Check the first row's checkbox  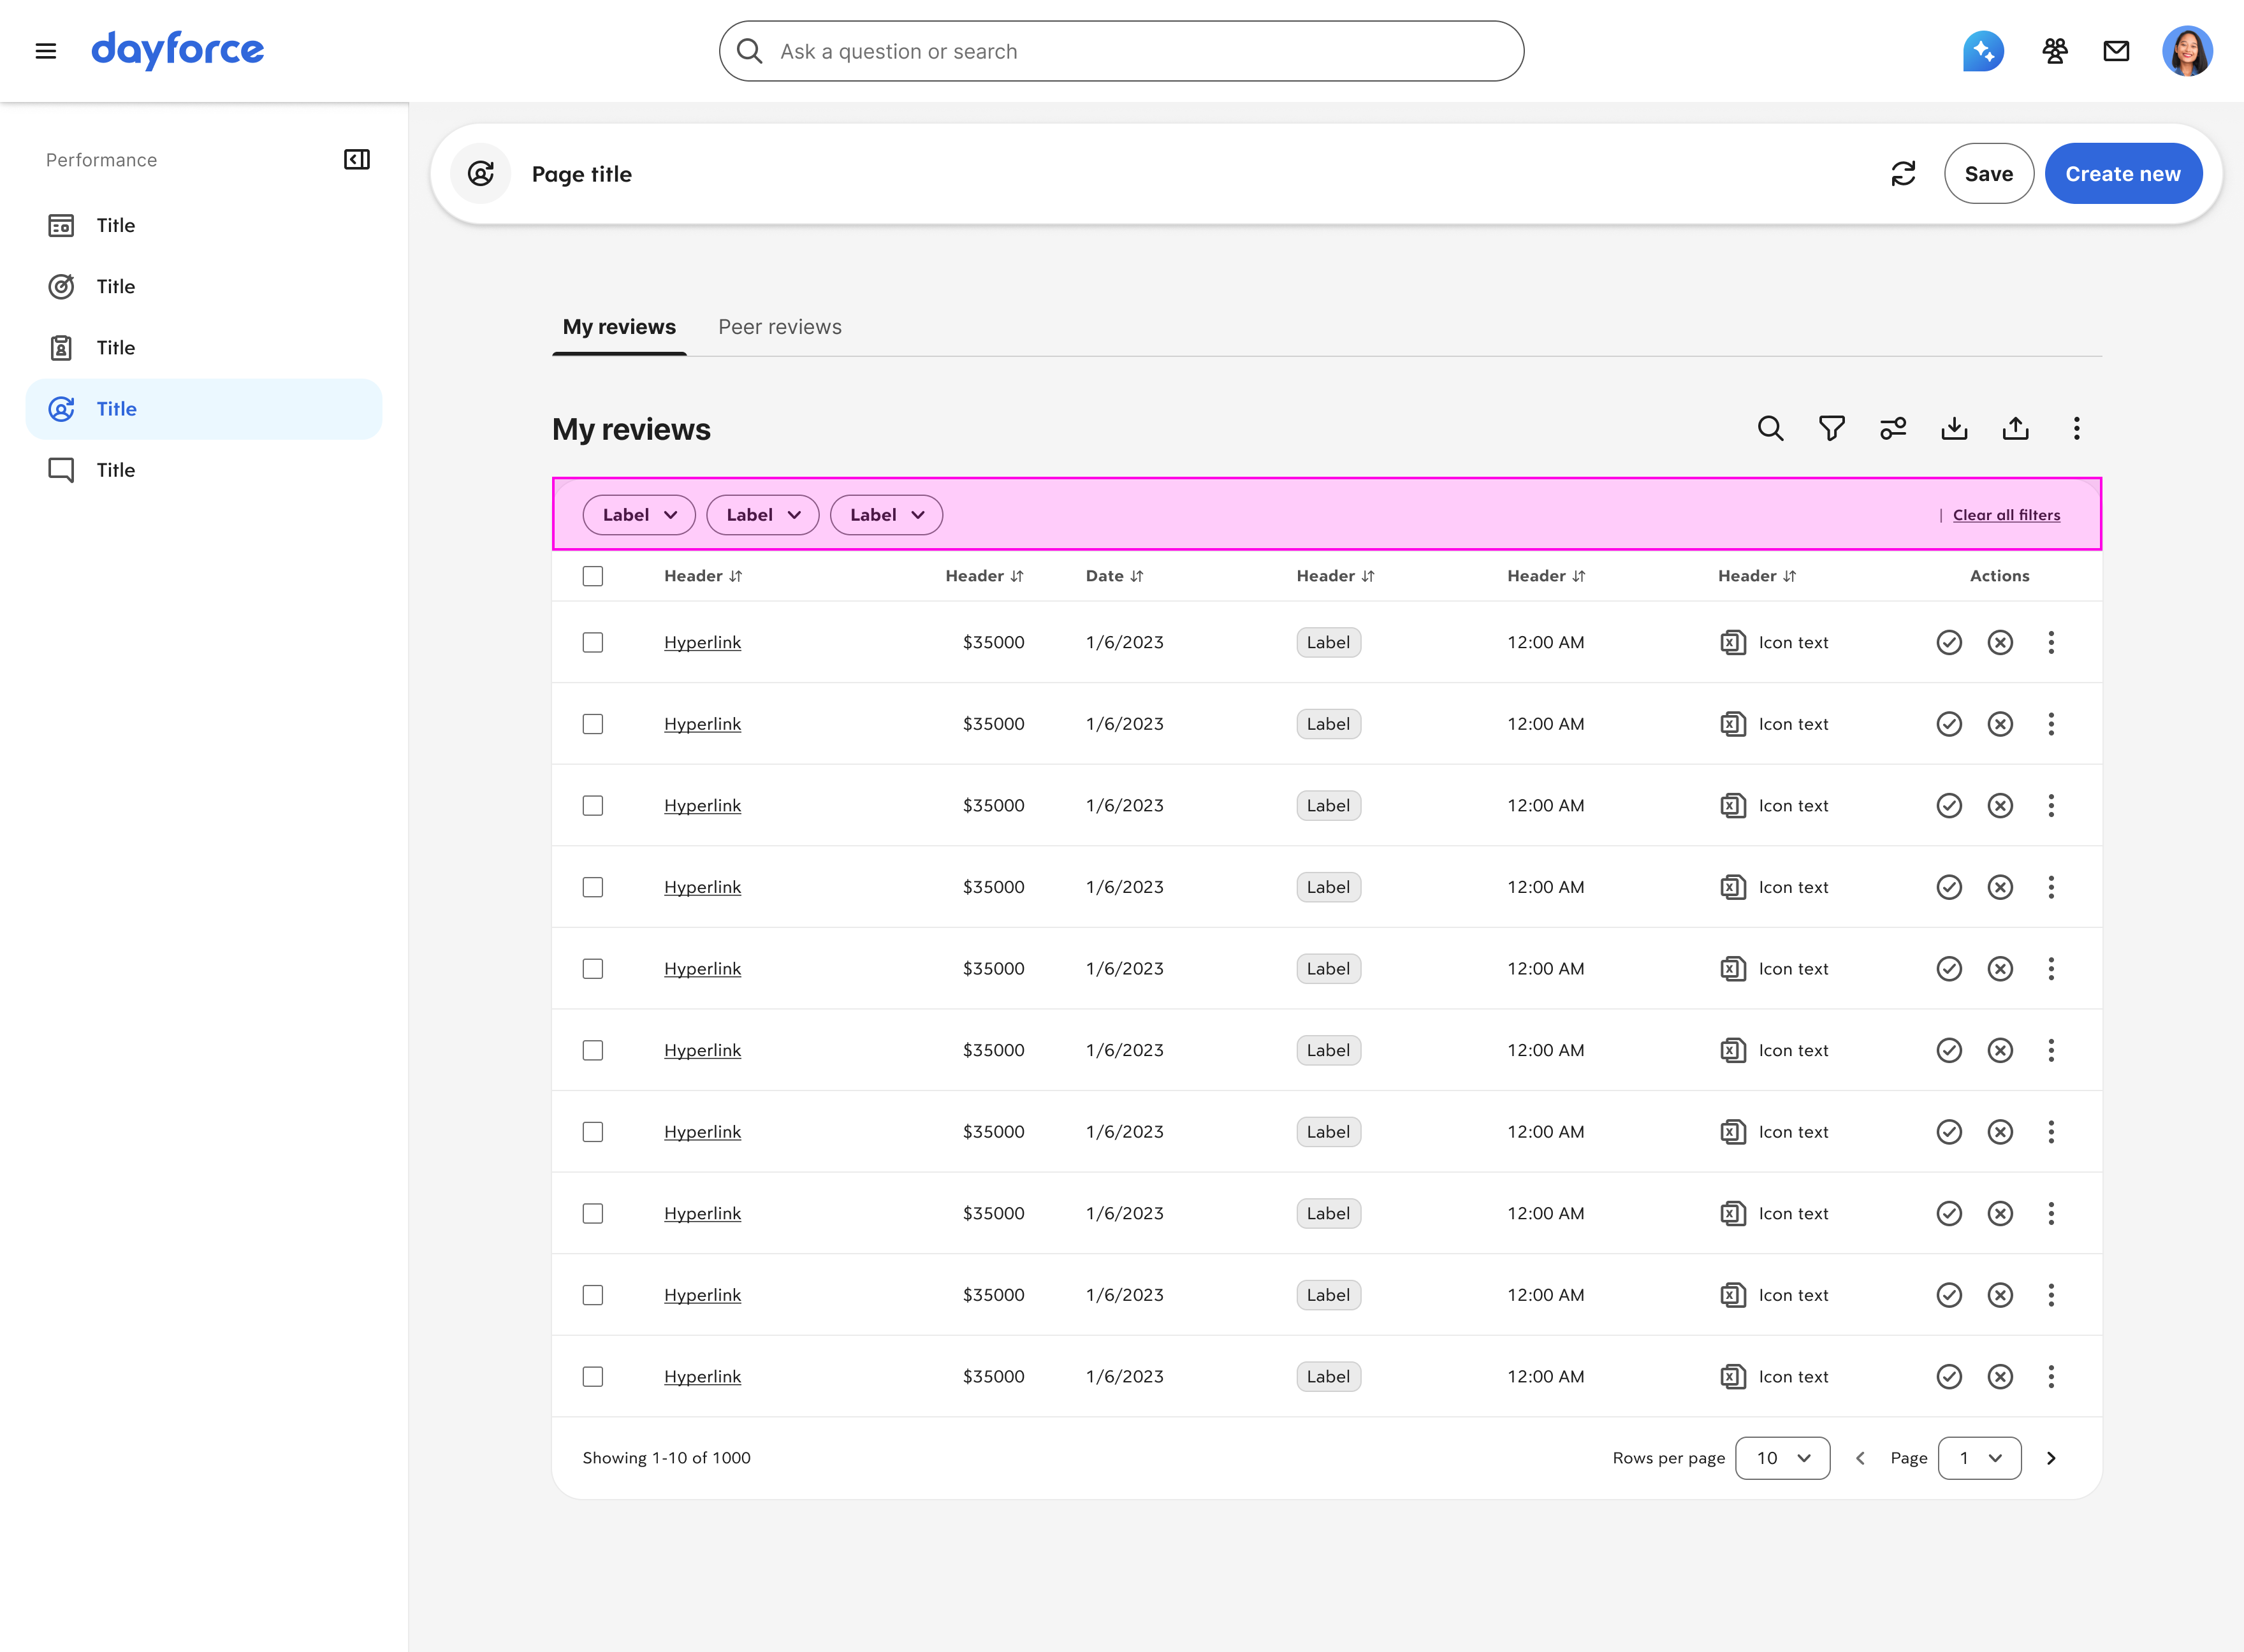coord(593,642)
